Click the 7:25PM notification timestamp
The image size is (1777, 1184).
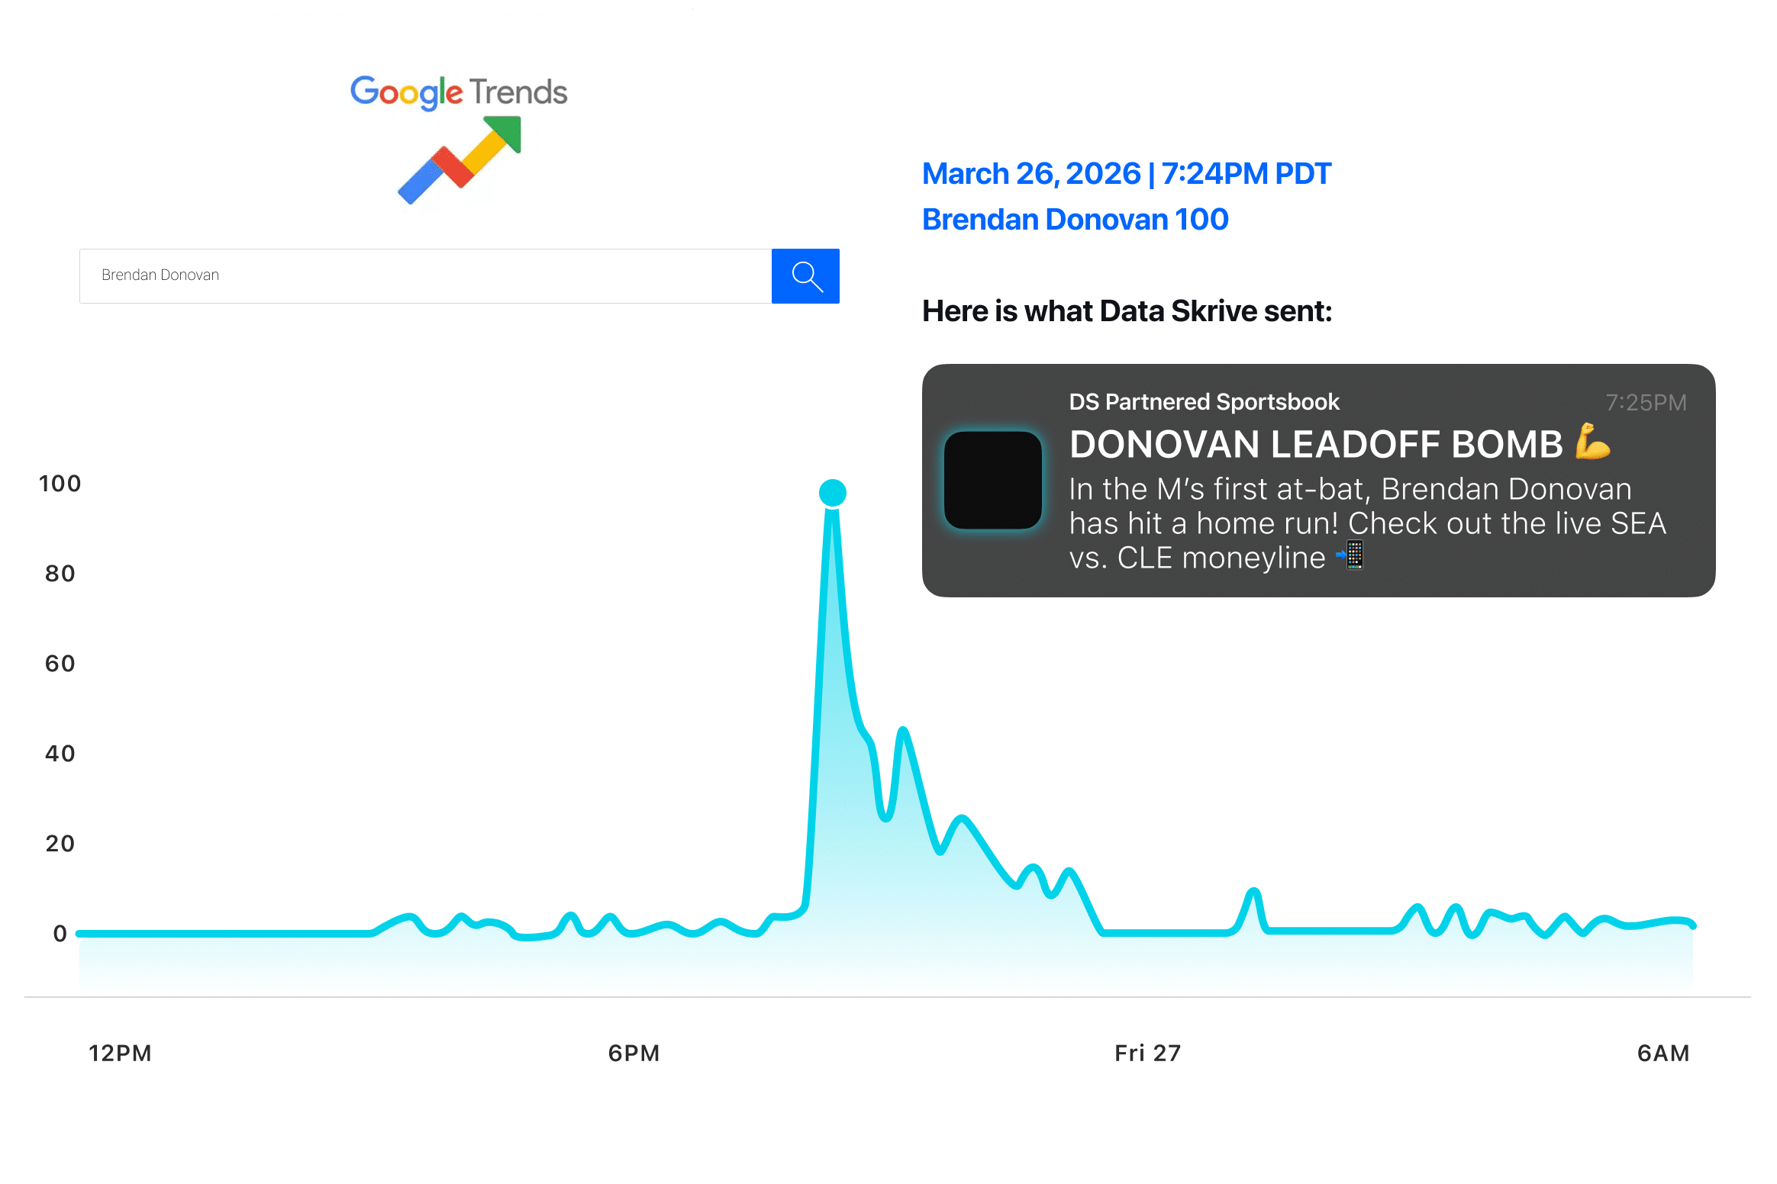(x=1646, y=403)
